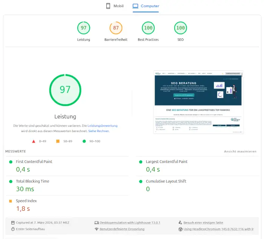The width and height of the screenshot is (264, 239).
Task: Click the Total Blocking Time label
Action: pyautogui.click(x=32, y=181)
